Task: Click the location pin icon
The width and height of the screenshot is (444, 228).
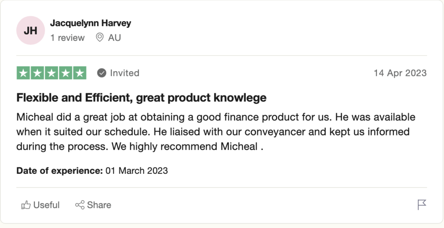Action: (x=100, y=38)
